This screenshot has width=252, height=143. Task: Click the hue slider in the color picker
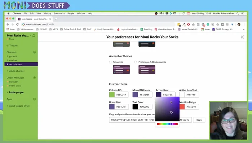(167, 124)
